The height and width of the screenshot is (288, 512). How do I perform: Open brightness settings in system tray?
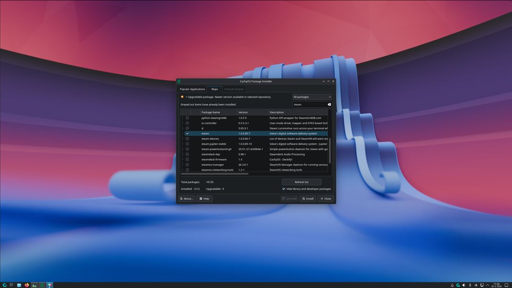[476, 286]
